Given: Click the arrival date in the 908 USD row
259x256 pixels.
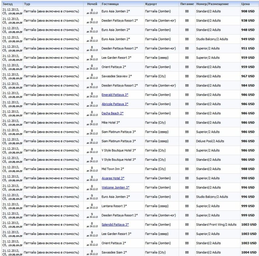Looking at the screenshot, I should 12,11.
